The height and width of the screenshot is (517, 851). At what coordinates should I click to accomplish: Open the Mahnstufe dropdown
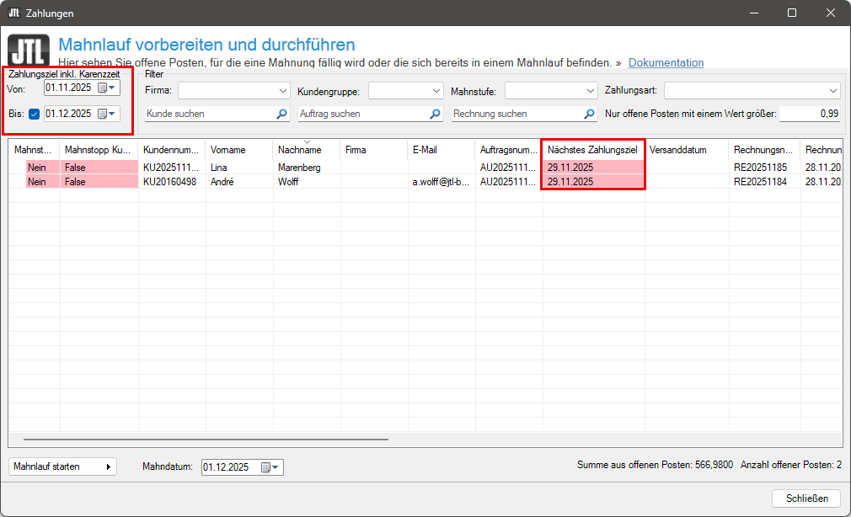pos(590,90)
